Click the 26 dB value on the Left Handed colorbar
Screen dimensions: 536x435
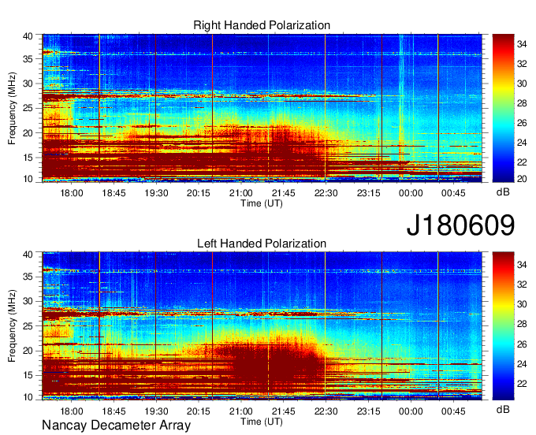(522, 344)
